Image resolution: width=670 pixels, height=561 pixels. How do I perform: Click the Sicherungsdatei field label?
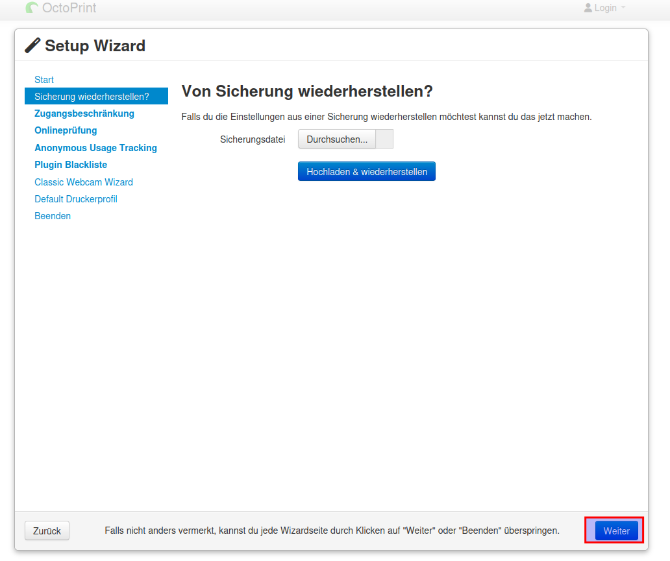click(x=253, y=139)
